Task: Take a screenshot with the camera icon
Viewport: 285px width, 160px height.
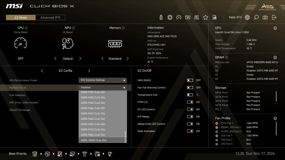Action: [265, 17]
